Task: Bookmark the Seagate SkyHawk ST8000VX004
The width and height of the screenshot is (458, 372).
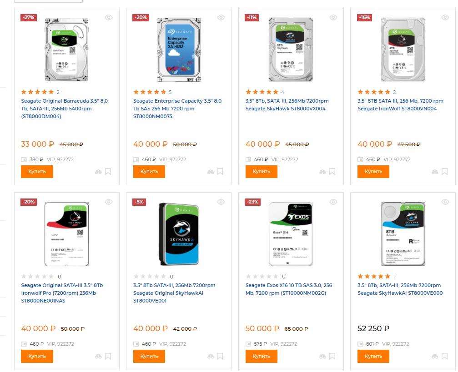Action: [x=332, y=172]
